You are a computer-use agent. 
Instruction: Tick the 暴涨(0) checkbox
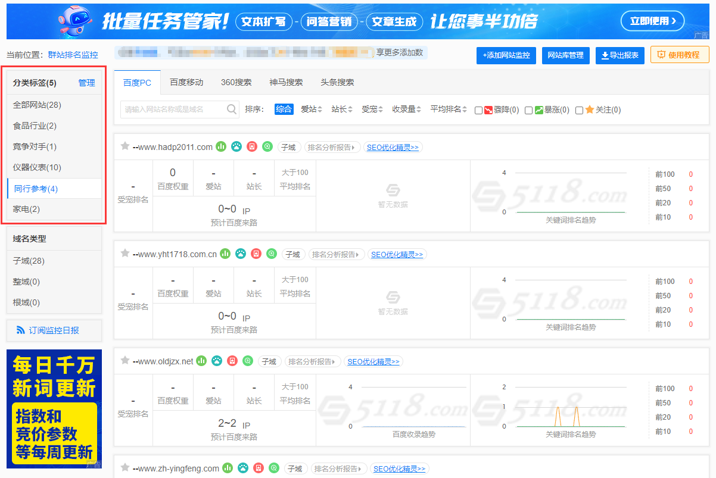[x=528, y=110]
